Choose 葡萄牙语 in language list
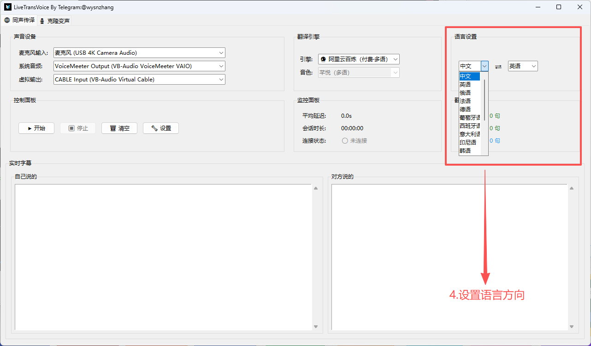Viewport: 591px width, 346px height. (x=470, y=118)
